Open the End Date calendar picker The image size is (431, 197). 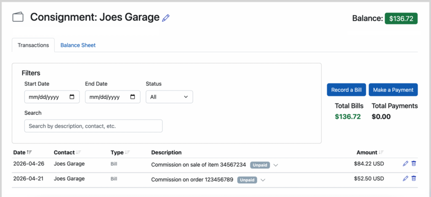pos(133,97)
